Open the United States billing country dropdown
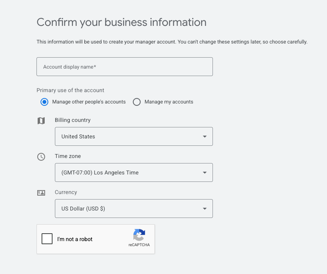 [x=134, y=136]
